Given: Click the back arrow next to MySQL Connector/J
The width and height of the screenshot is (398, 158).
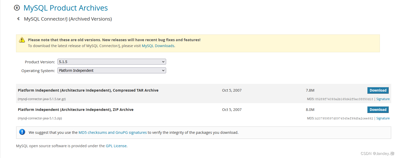Looking at the screenshot, I should point(18,19).
